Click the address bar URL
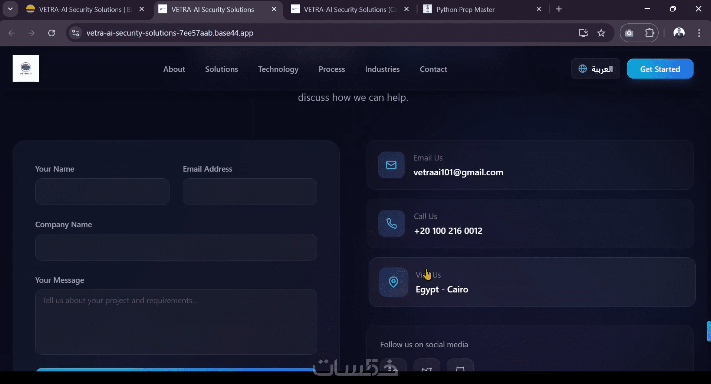The image size is (711, 384). point(170,33)
